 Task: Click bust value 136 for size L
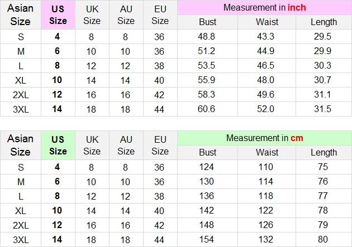[x=207, y=196]
